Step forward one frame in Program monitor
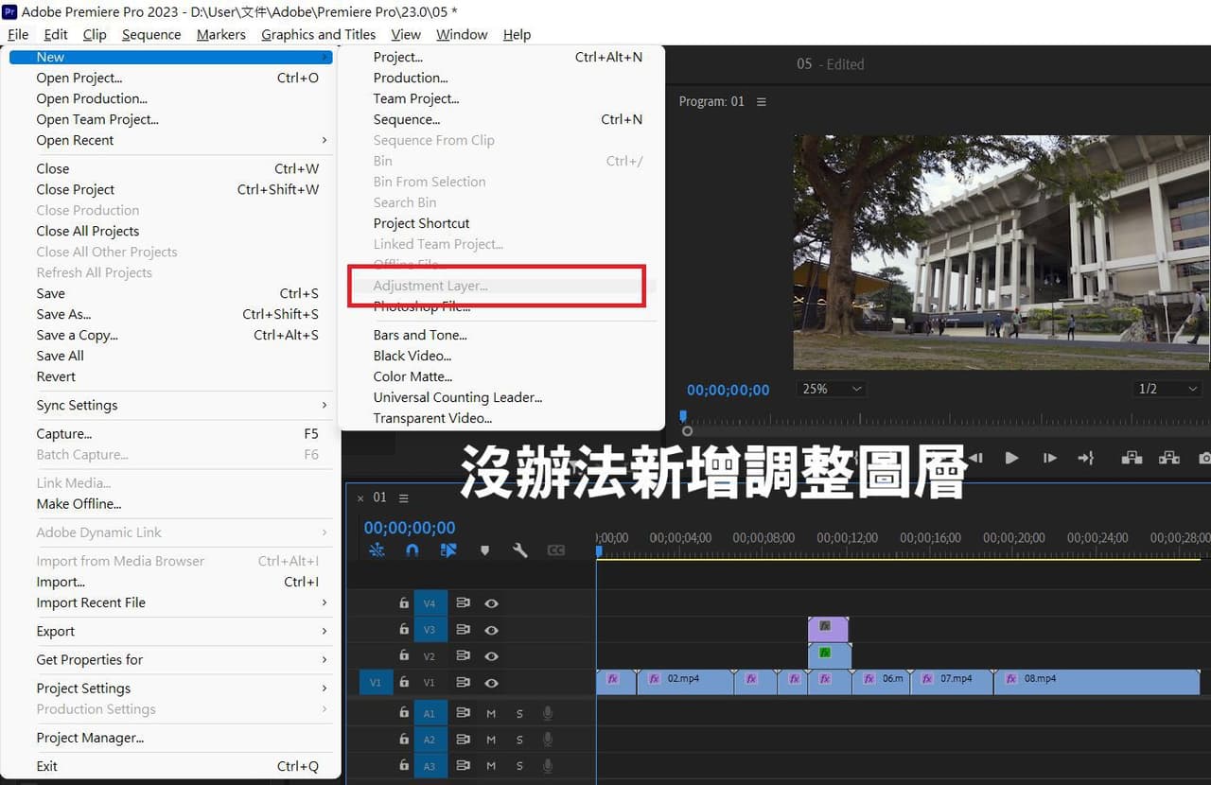Screen dimensions: 1211x785 (1049, 458)
